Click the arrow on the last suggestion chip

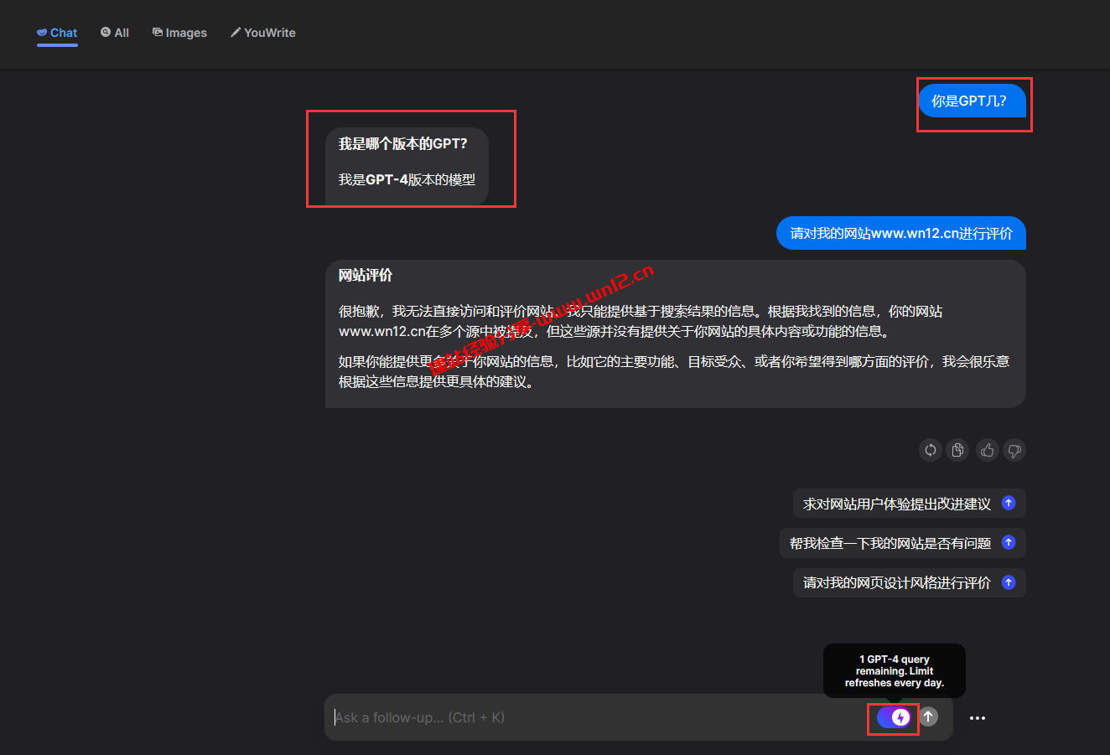(x=1009, y=582)
